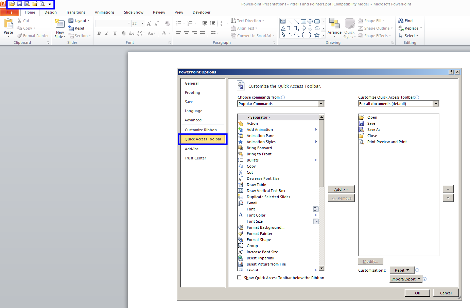Toggle Italic formatting in Font group
The height and width of the screenshot is (308, 470).
(x=107, y=33)
